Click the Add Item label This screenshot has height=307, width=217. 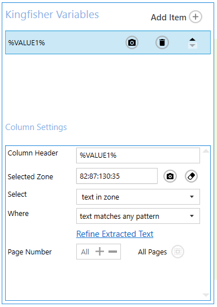click(168, 18)
